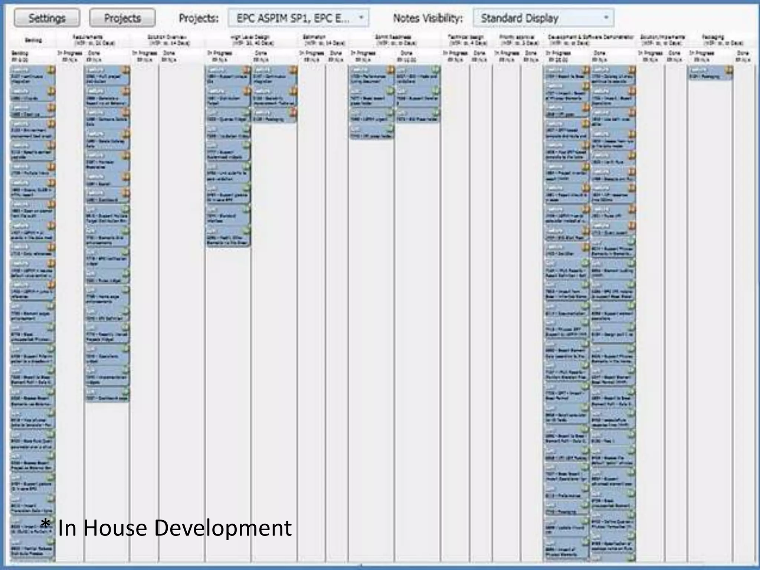Click orange icon on top Development Done card
This screenshot has width=760, height=570.
click(632, 70)
